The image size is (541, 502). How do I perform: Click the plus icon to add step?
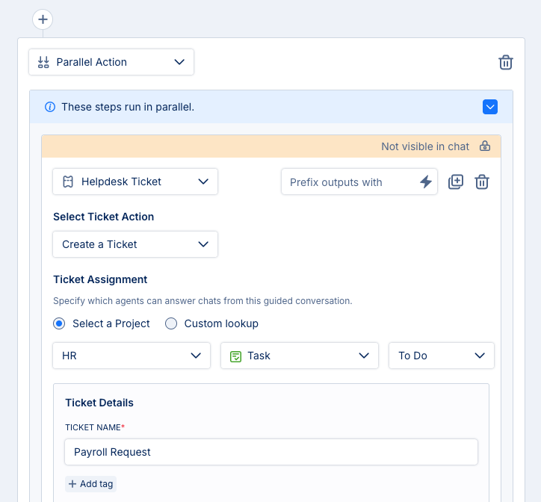43,19
